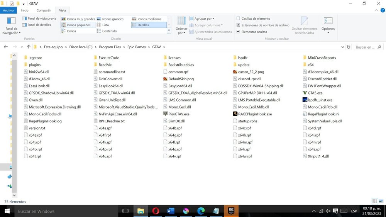
Task: Select the update folder
Action: pyautogui.click(x=241, y=65)
